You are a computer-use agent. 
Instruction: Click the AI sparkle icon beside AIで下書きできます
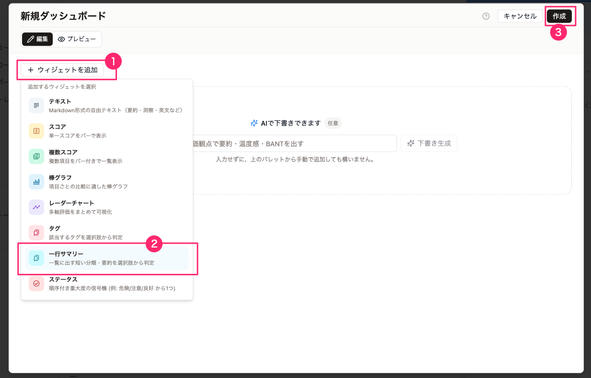(x=254, y=123)
